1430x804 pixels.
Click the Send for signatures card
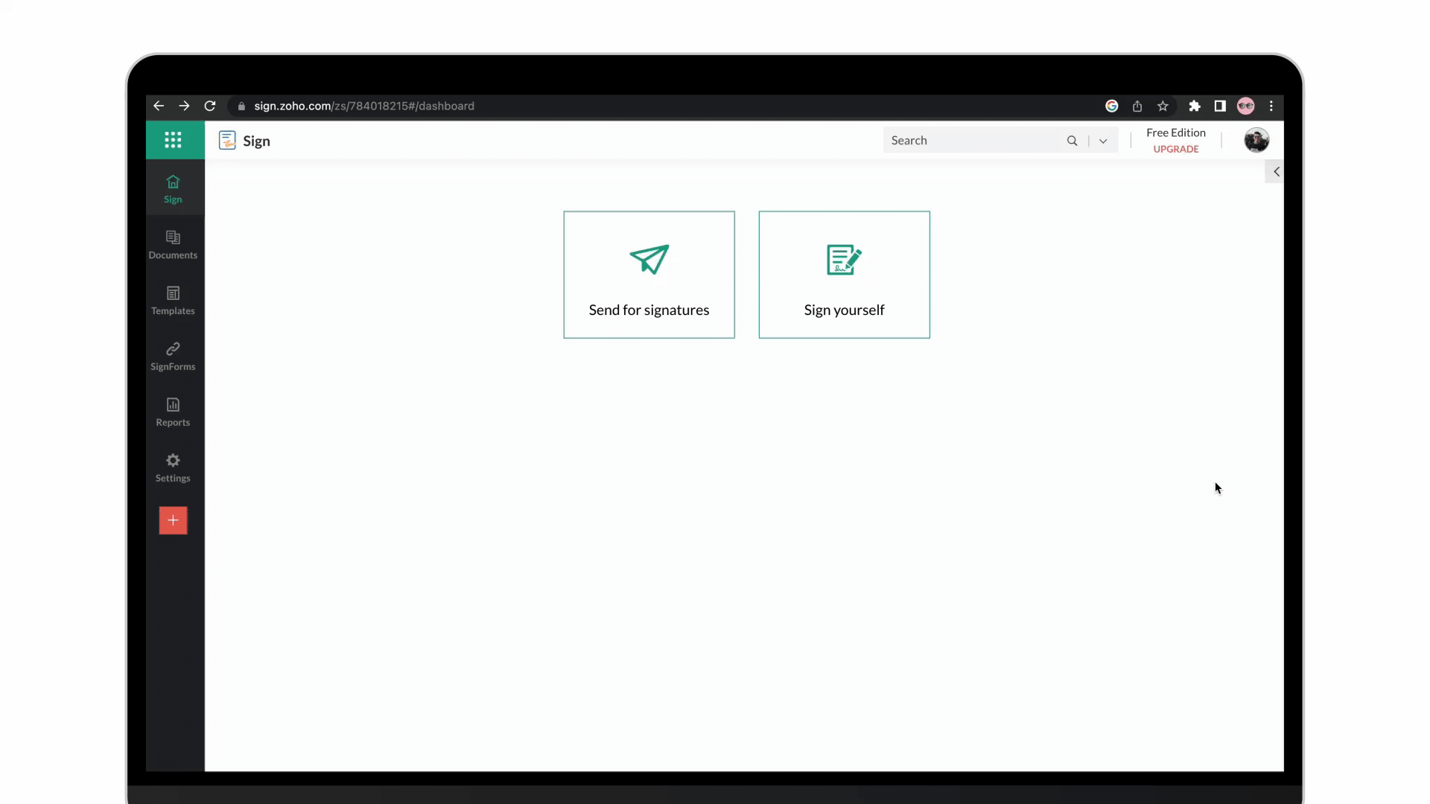(x=649, y=275)
